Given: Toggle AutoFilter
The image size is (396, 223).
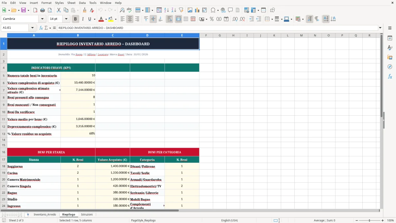Looking at the screenshot, I should click(x=181, y=10).
